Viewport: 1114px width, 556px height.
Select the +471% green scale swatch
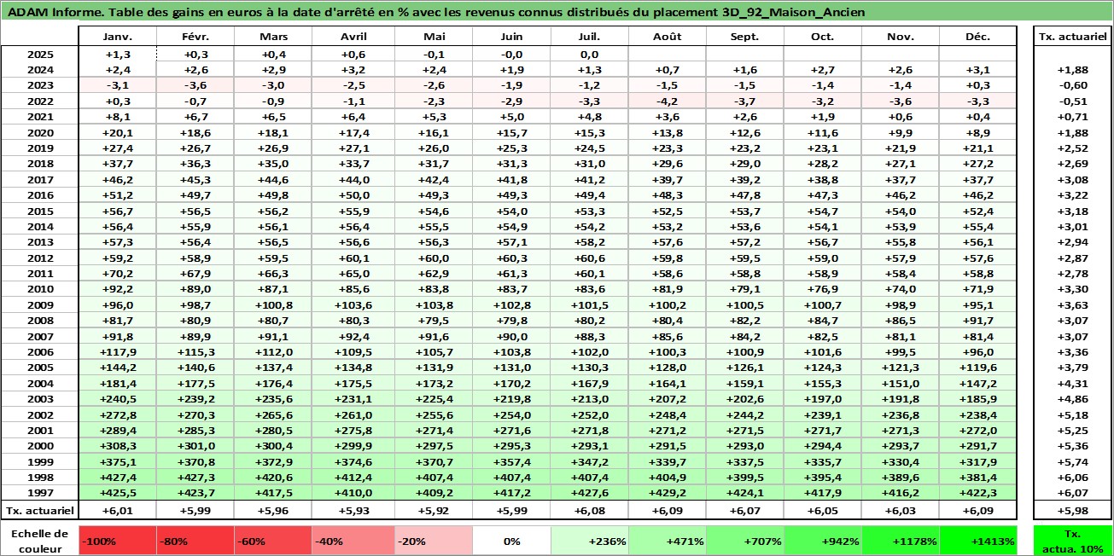coord(668,541)
